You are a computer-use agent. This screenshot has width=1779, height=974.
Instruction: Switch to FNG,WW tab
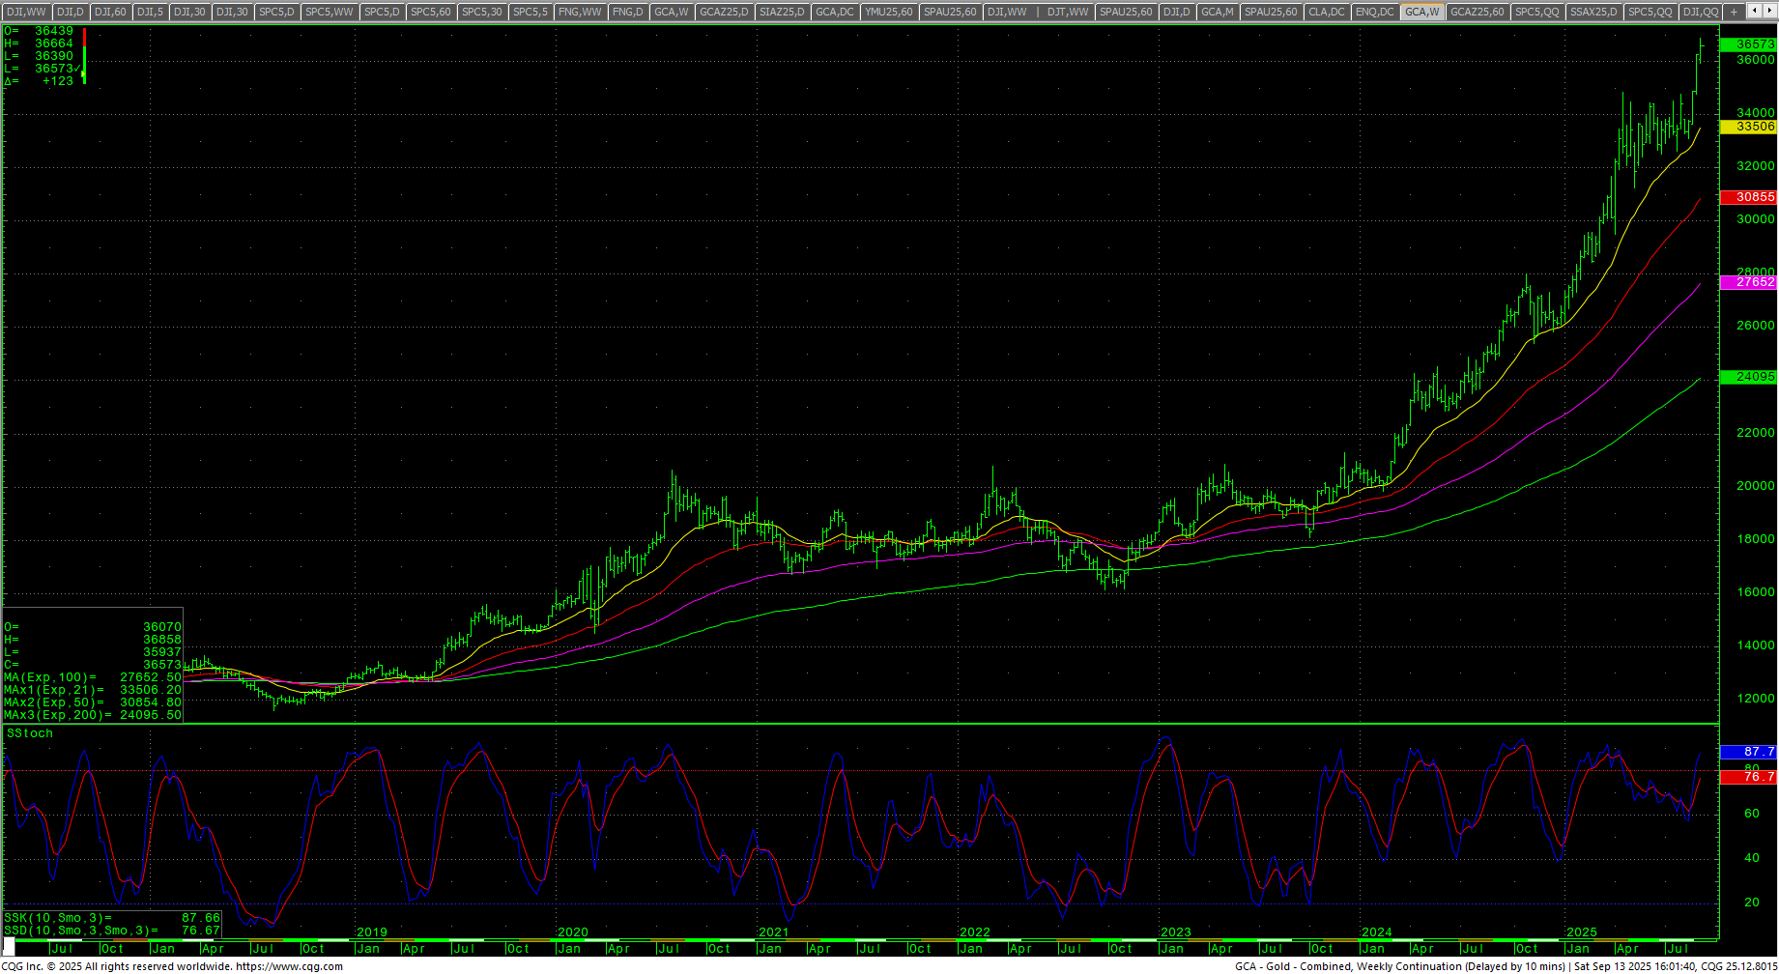pos(580,12)
